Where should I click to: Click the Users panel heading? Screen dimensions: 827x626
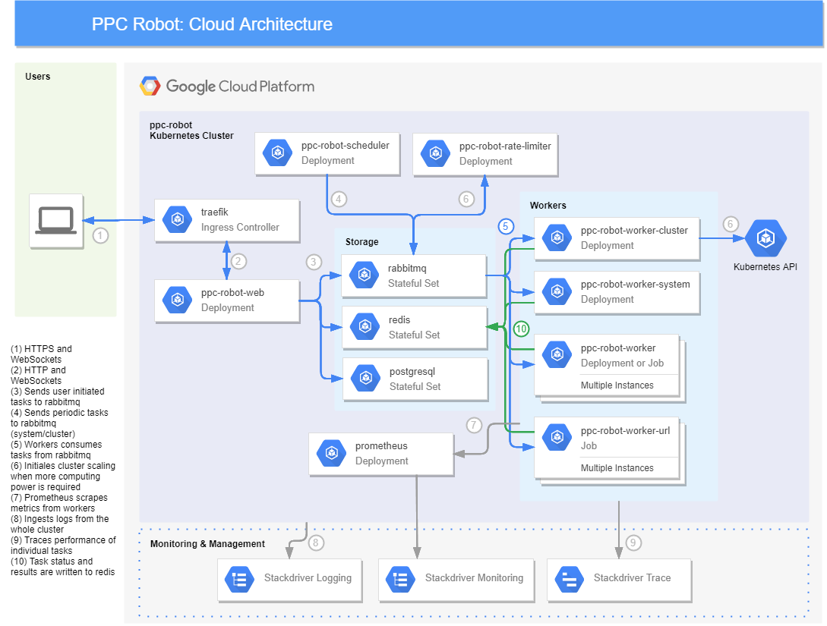coord(37,77)
